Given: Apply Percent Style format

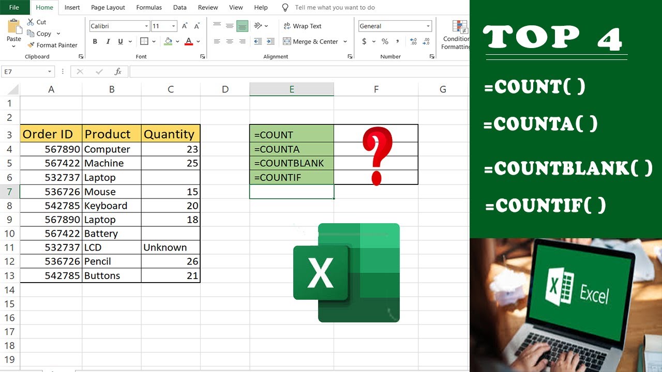Looking at the screenshot, I should (x=385, y=41).
